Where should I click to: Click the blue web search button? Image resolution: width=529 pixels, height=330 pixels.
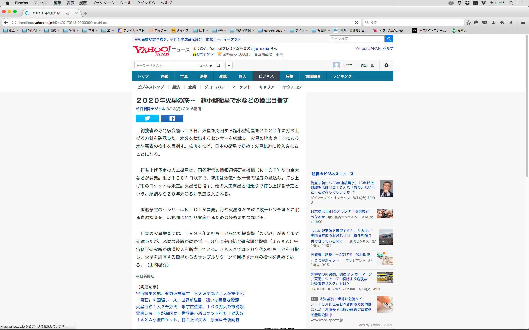click(389, 39)
